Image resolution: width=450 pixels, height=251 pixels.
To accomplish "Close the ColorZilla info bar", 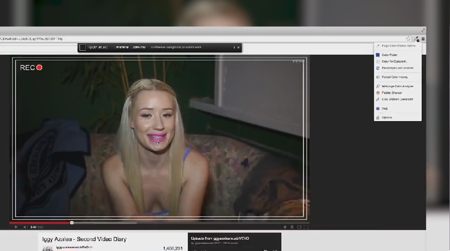I will [238, 48].
